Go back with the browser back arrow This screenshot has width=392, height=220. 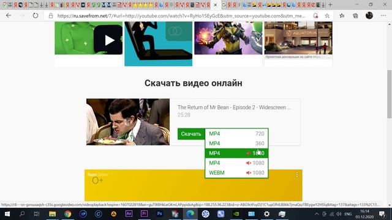[x=9, y=15]
